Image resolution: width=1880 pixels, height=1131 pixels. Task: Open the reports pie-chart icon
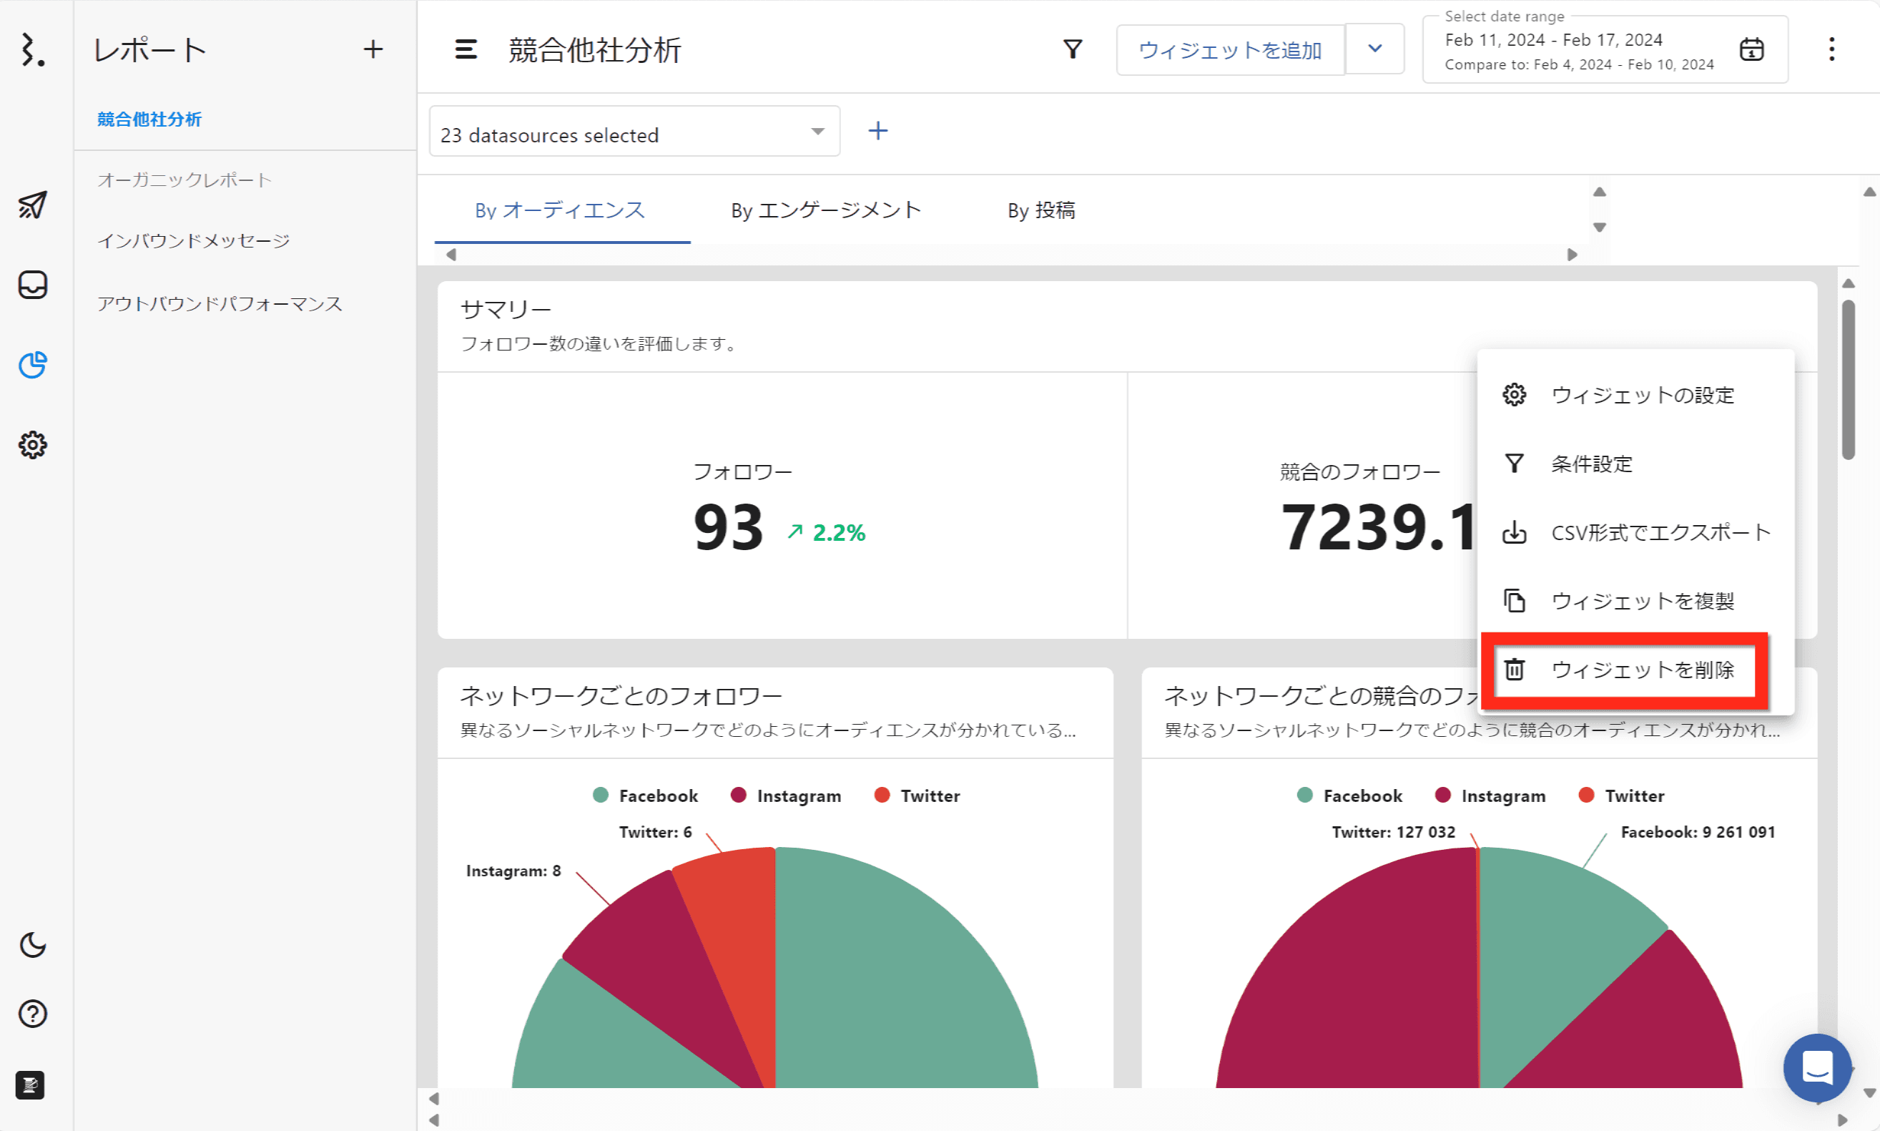coord(32,365)
